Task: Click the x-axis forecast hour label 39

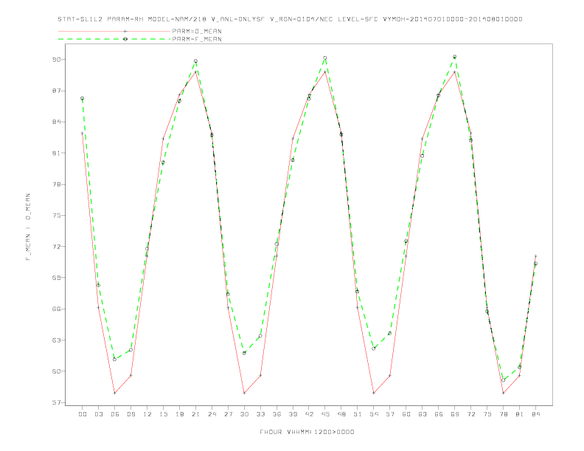Action: click(x=293, y=414)
